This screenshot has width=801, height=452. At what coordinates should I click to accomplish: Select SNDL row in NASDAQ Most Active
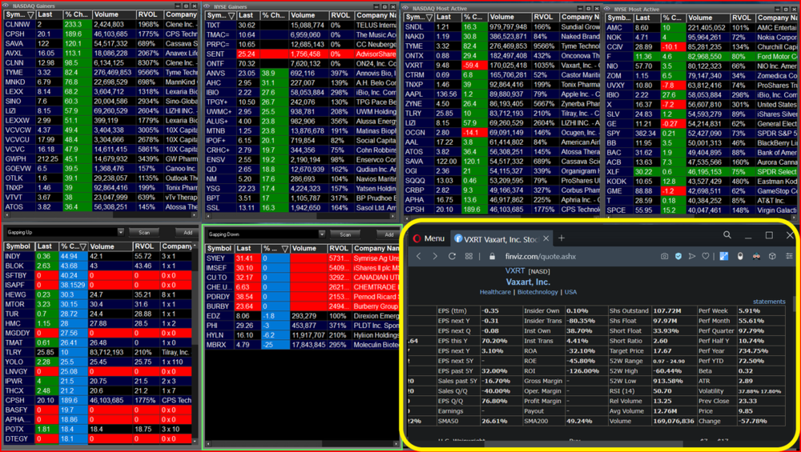point(502,26)
